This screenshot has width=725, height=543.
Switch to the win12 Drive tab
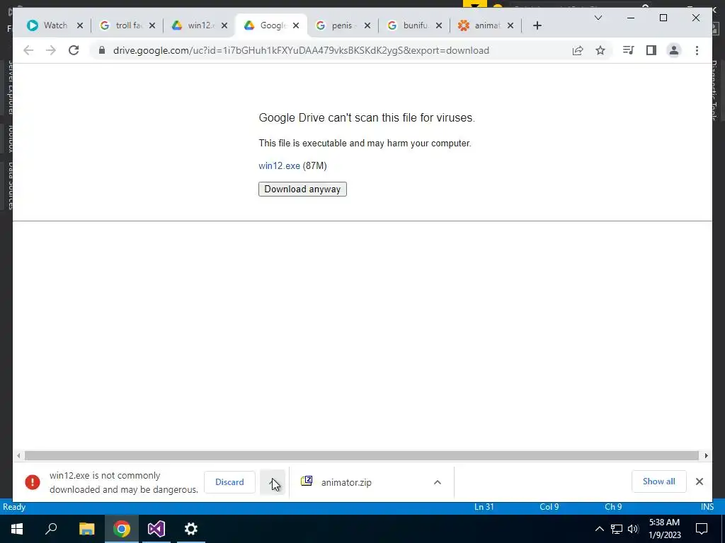point(194,25)
